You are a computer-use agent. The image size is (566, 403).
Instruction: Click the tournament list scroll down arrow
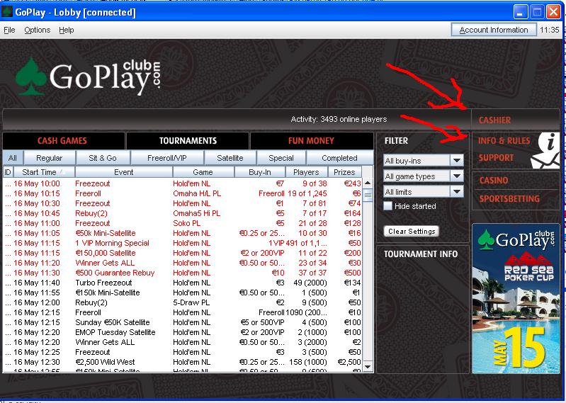tap(368, 367)
